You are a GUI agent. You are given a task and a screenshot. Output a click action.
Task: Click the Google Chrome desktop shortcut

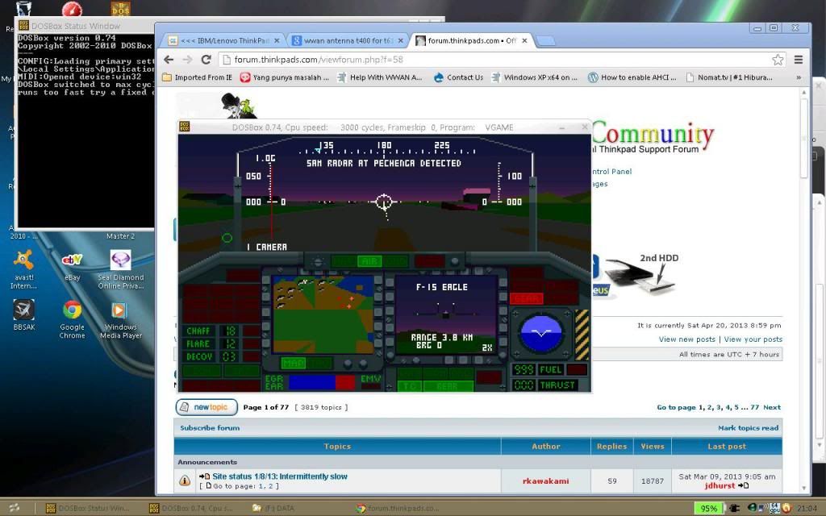(73, 312)
